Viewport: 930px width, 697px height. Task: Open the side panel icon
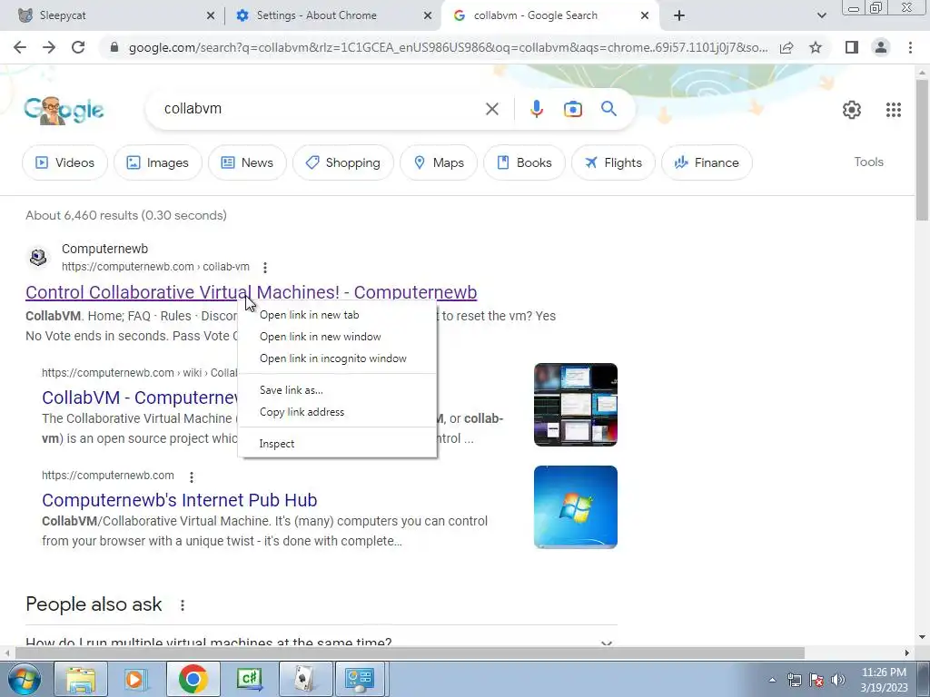(852, 47)
